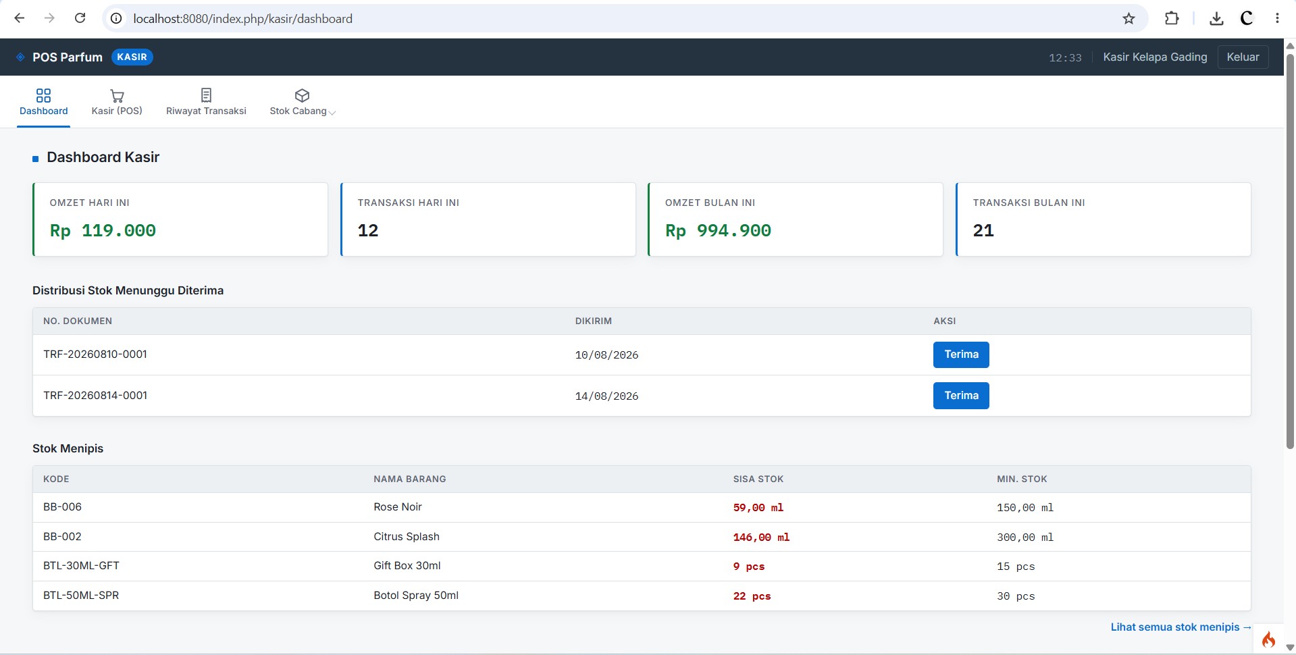Click the remaining stock 9 pcs
1296x655 pixels.
pyautogui.click(x=749, y=567)
